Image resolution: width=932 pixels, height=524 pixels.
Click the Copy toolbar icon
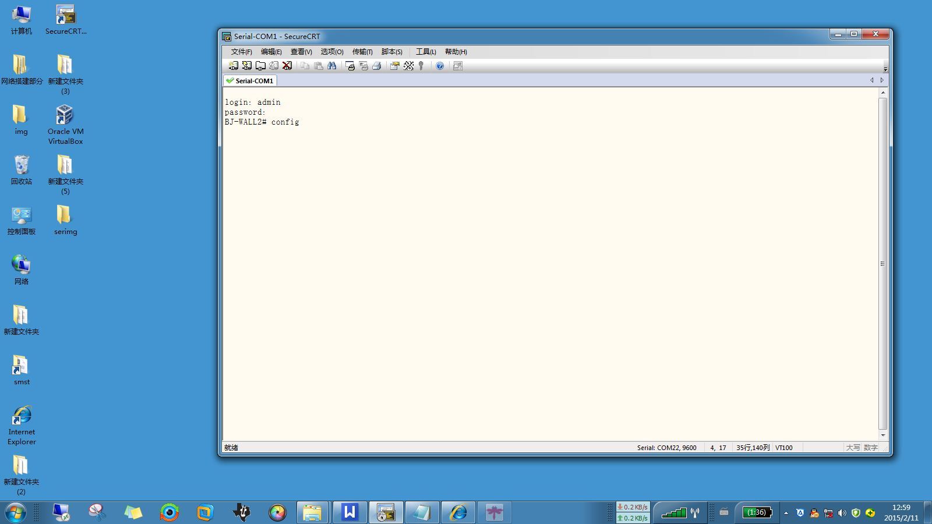305,66
